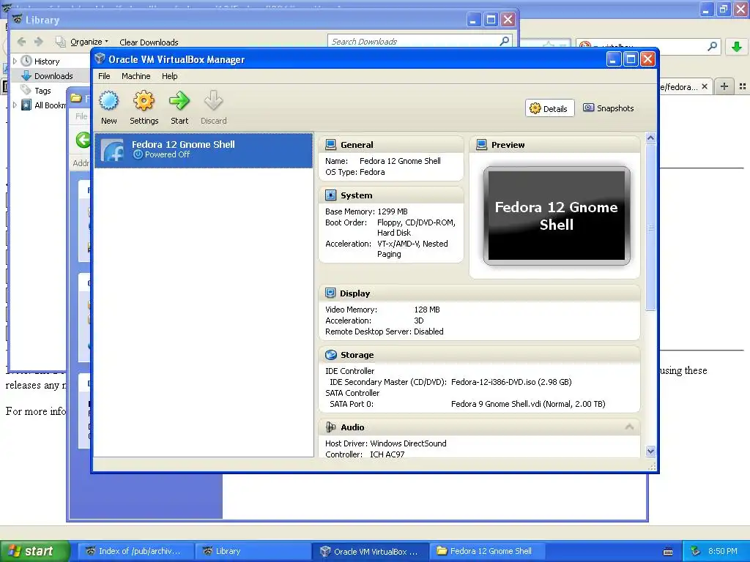Viewport: 750px width, 562px height.
Task: Click Host Driver Windows DirectSound value
Action: 408,443
